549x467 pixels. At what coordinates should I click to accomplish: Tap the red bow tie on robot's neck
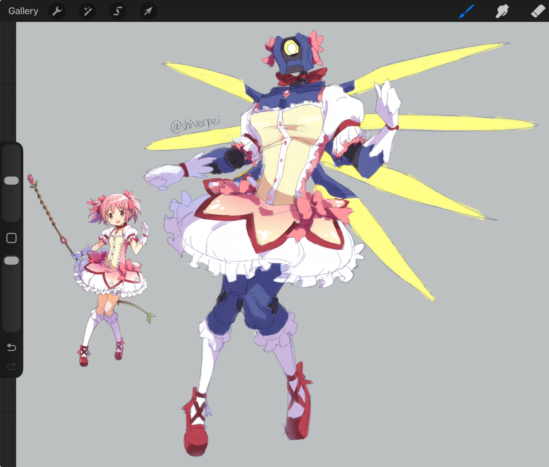[301, 76]
